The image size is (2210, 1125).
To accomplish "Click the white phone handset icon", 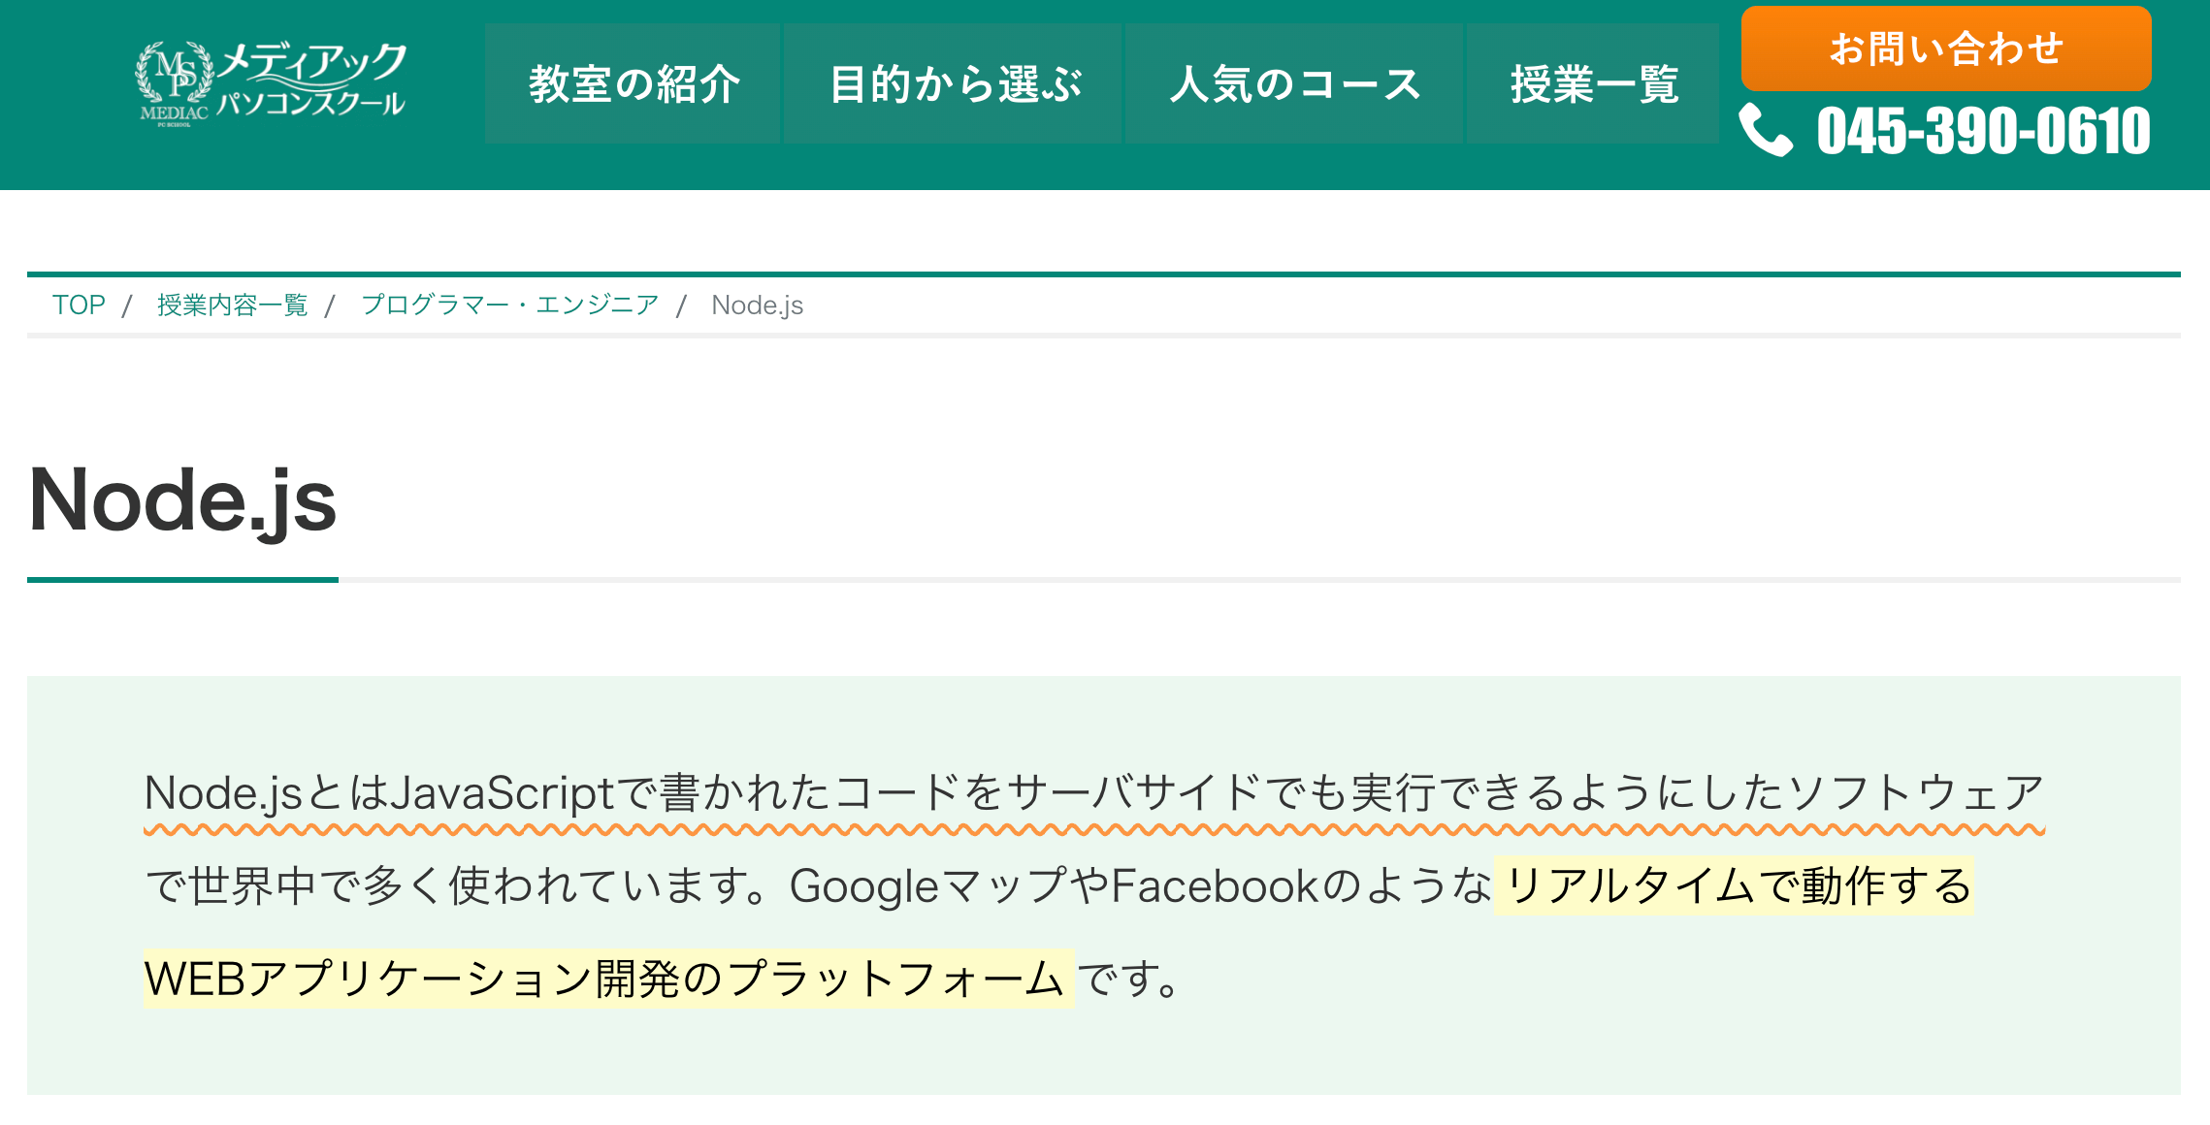I will point(1766,130).
